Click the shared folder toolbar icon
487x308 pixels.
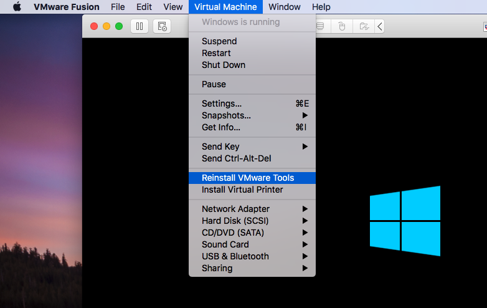[x=364, y=26]
